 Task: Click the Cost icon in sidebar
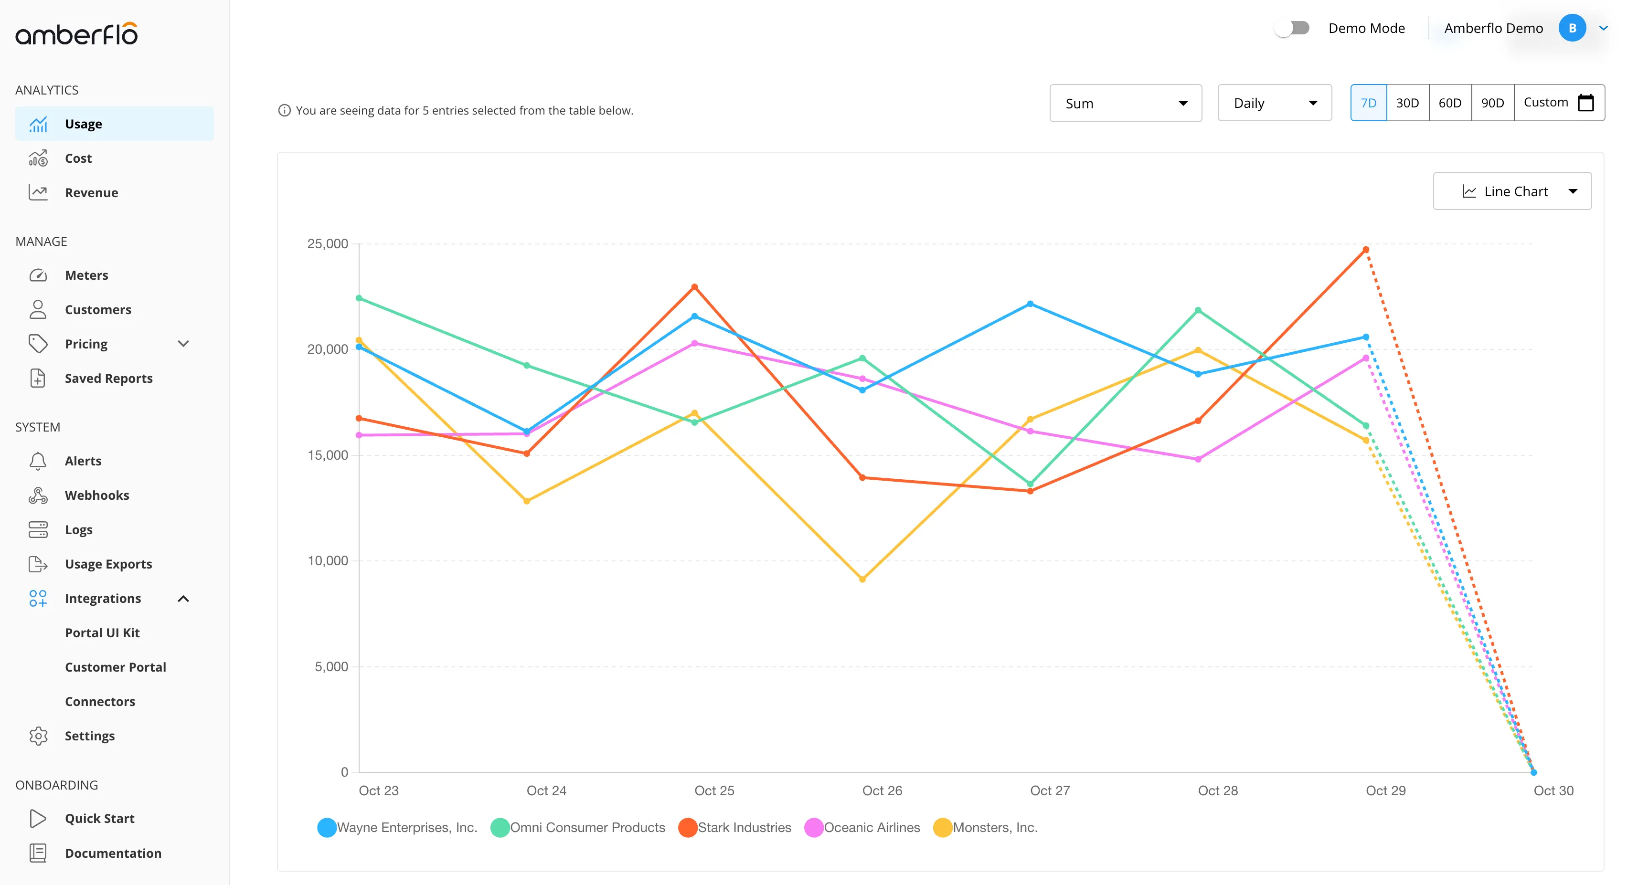coord(38,158)
